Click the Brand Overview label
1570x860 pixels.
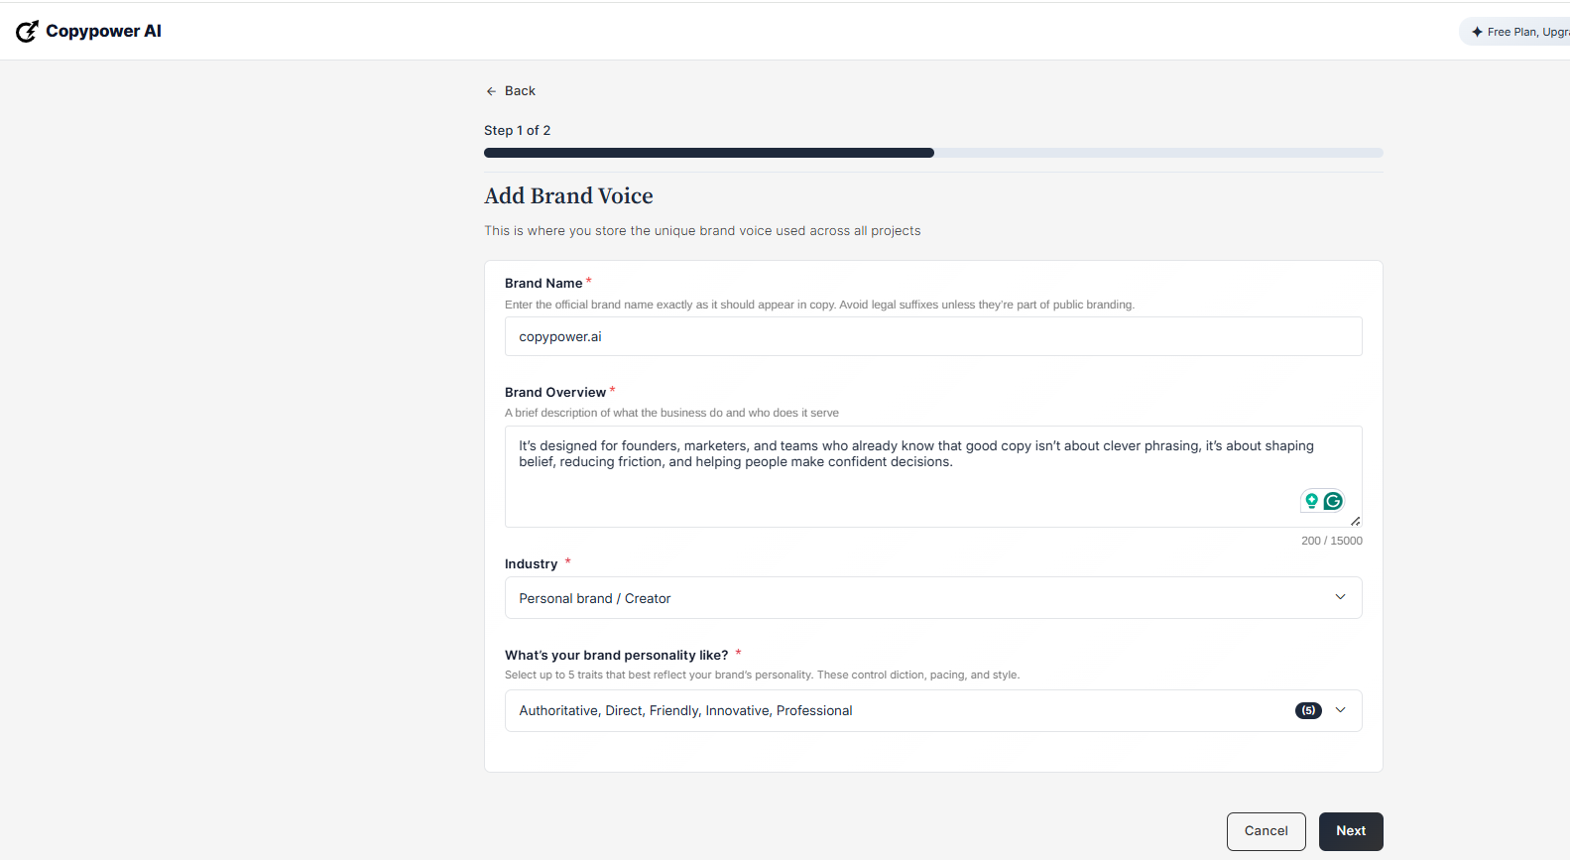[555, 393]
